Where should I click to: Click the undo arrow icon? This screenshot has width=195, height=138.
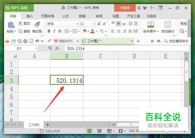(x=37, y=41)
